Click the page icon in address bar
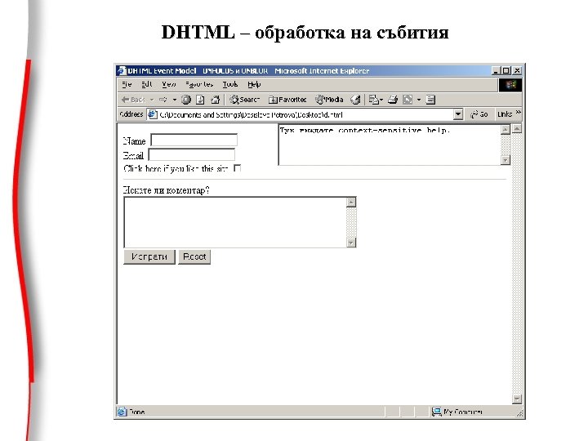The width and height of the screenshot is (588, 441). 152,114
